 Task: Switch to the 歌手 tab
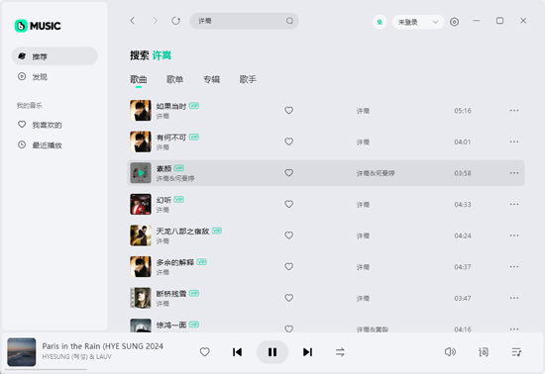(x=248, y=79)
